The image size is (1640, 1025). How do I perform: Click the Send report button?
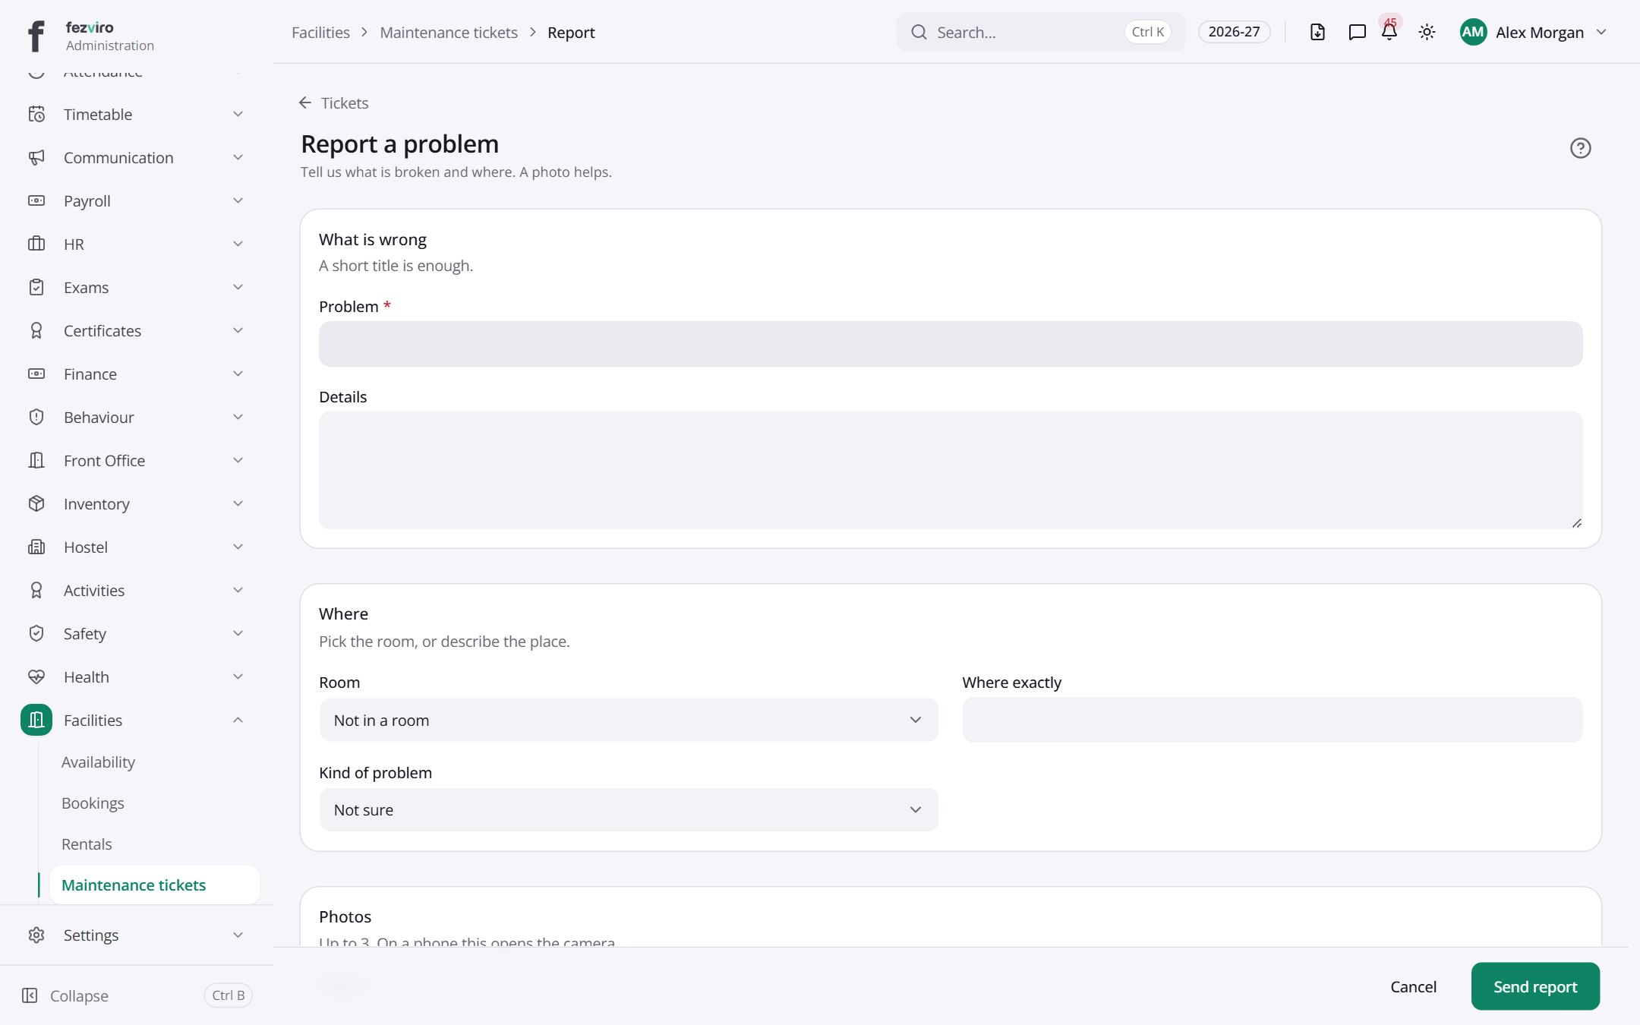pos(1535,986)
